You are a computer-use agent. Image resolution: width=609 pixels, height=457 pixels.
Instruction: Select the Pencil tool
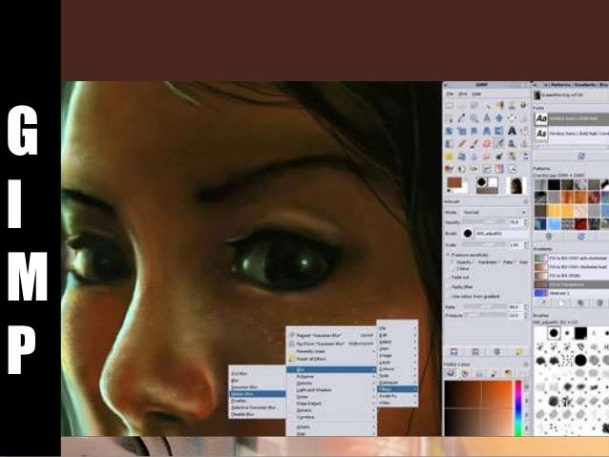pyautogui.click(x=462, y=144)
